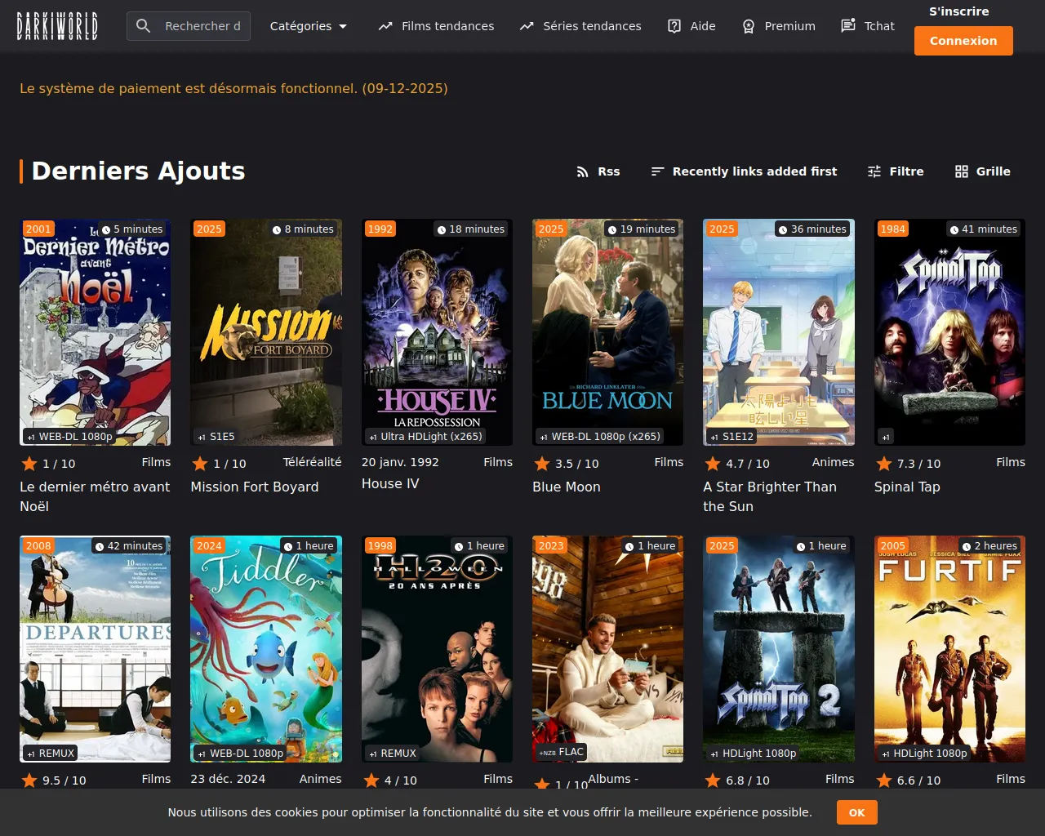Click the House IV title
This screenshot has height=836, width=1045.
[x=390, y=483]
